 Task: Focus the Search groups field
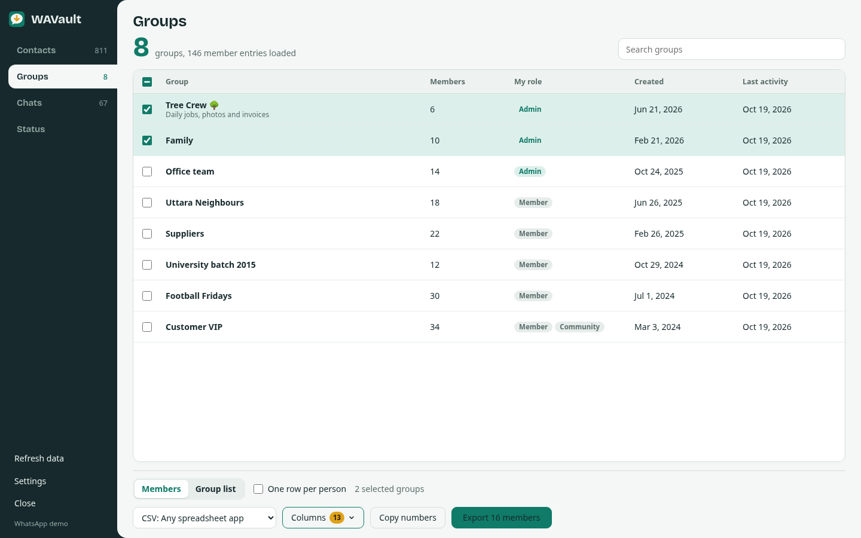[x=732, y=49]
